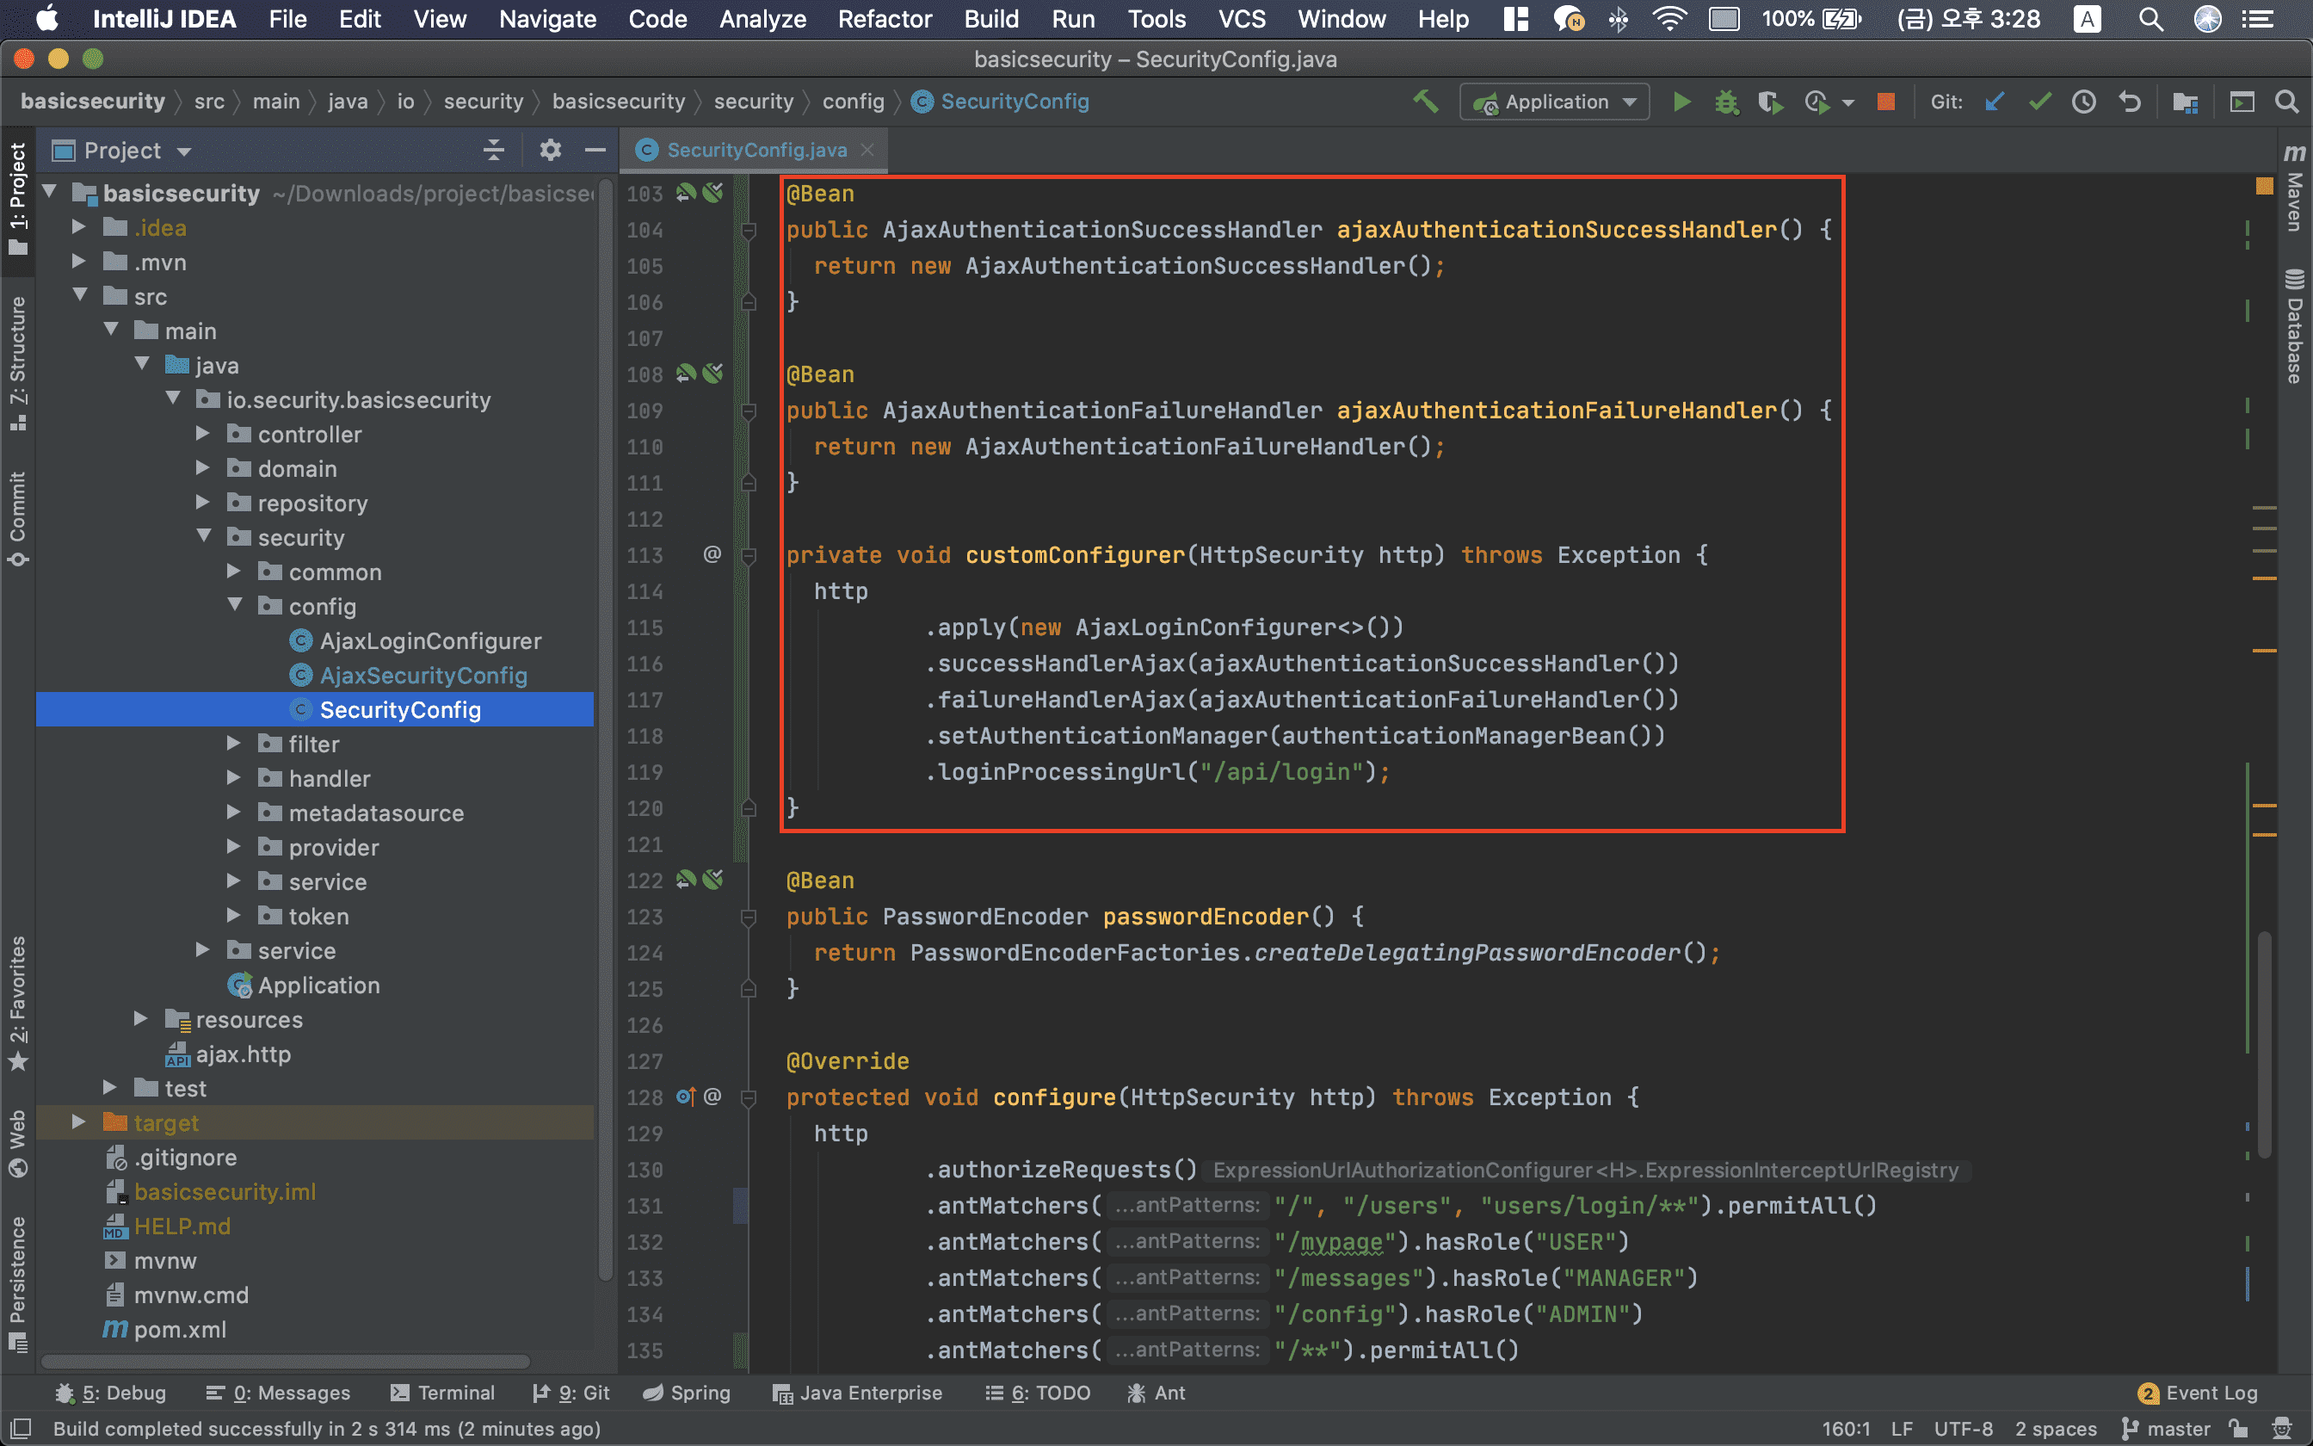This screenshot has height=1446, width=2313.
Task: Expand the filter package folder
Action: click(234, 744)
